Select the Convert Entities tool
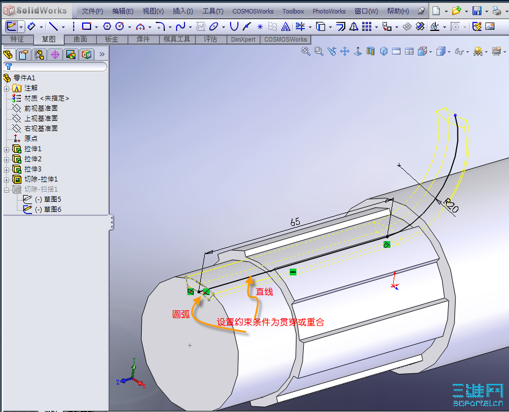The width and height of the screenshot is (509, 412). tap(321, 26)
